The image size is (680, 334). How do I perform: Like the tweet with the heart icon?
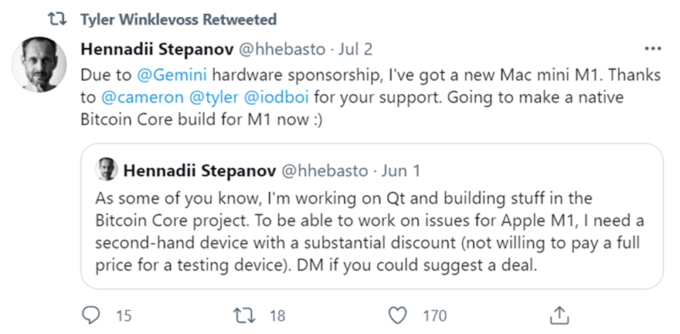(x=397, y=315)
